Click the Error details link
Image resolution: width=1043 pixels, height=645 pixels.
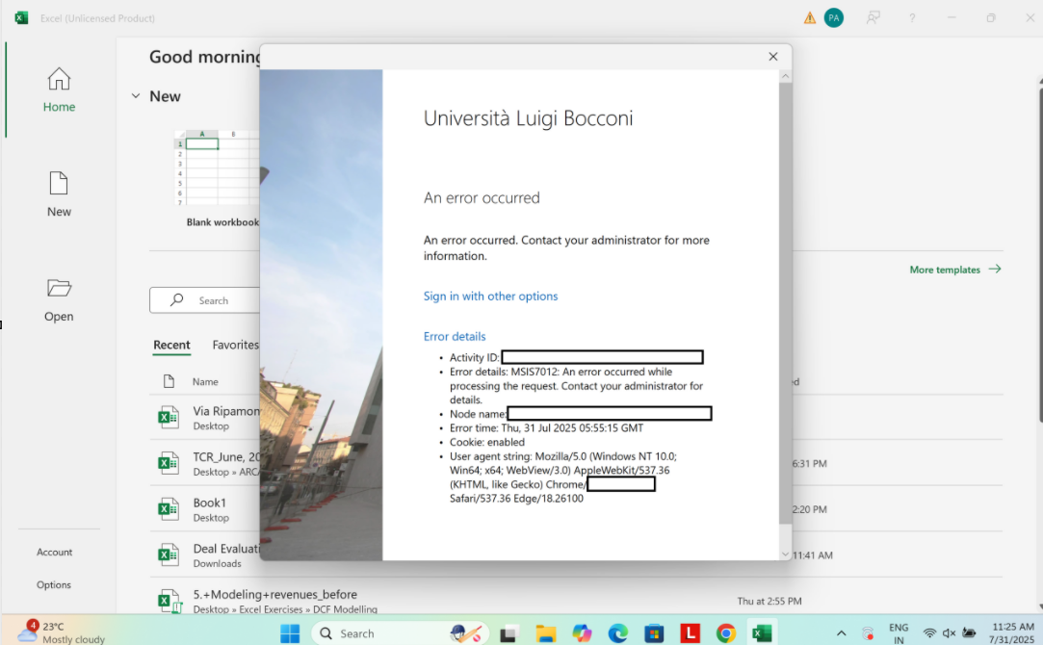click(x=455, y=337)
